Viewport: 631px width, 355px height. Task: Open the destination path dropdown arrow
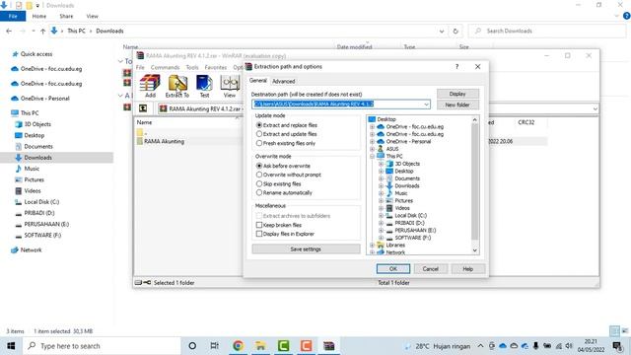(426, 105)
